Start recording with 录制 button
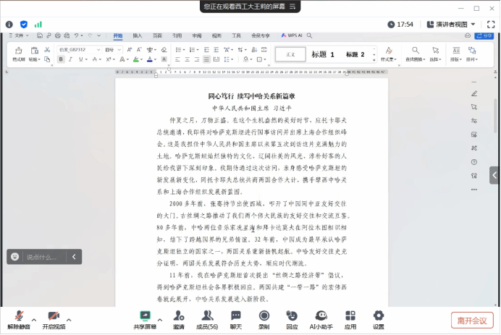Viewport: 501px width, 335px height. 264,319
